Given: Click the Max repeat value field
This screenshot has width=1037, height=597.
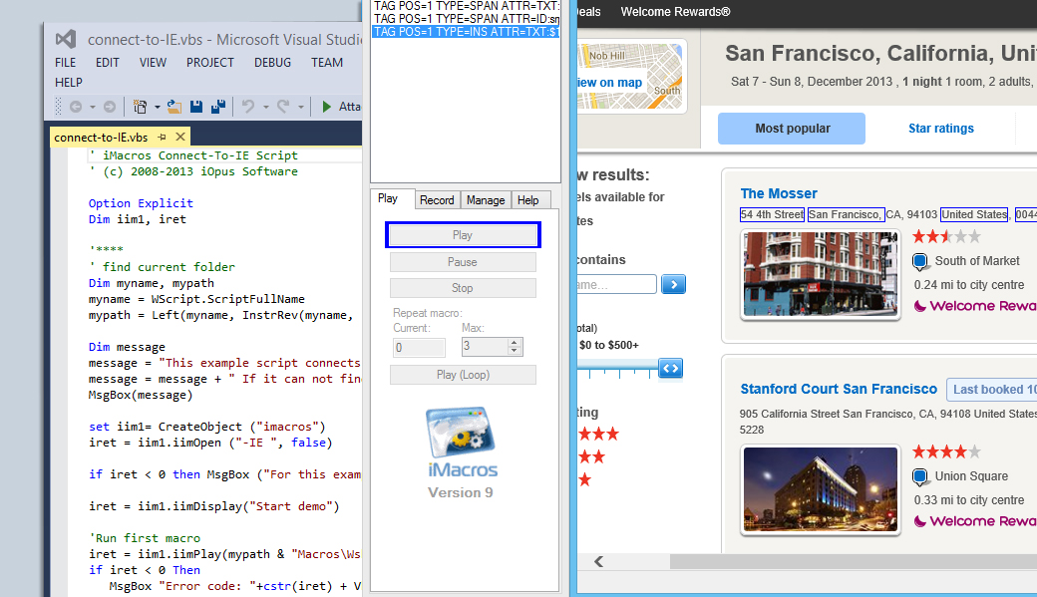Looking at the screenshot, I should tap(485, 347).
